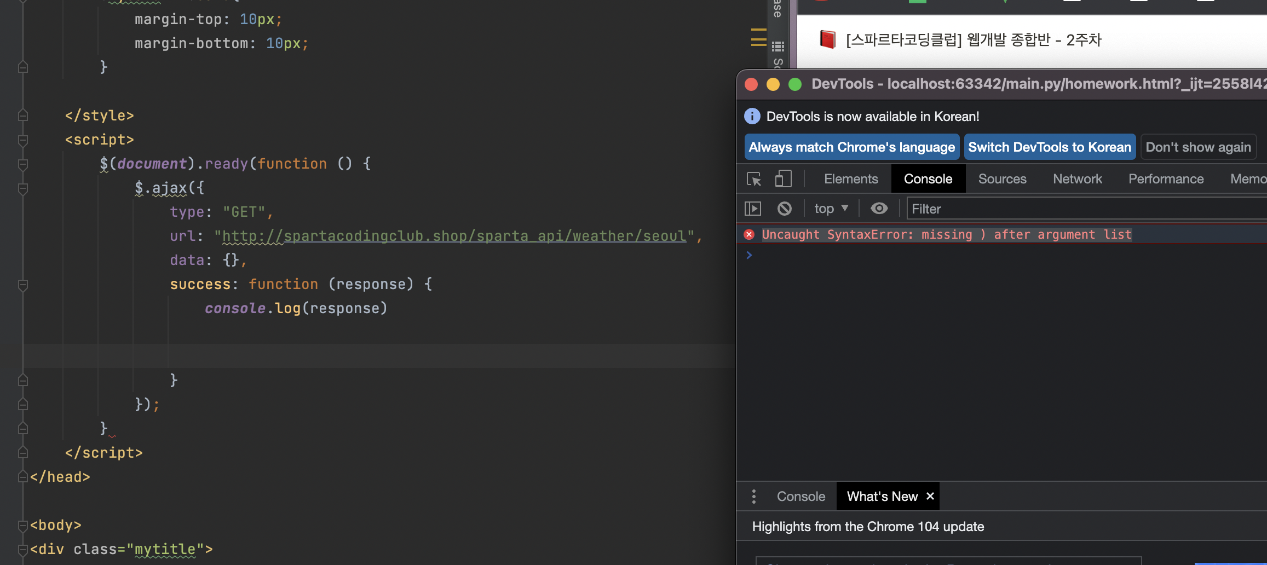
Task: Switch to the Performance tab
Action: pyautogui.click(x=1166, y=179)
